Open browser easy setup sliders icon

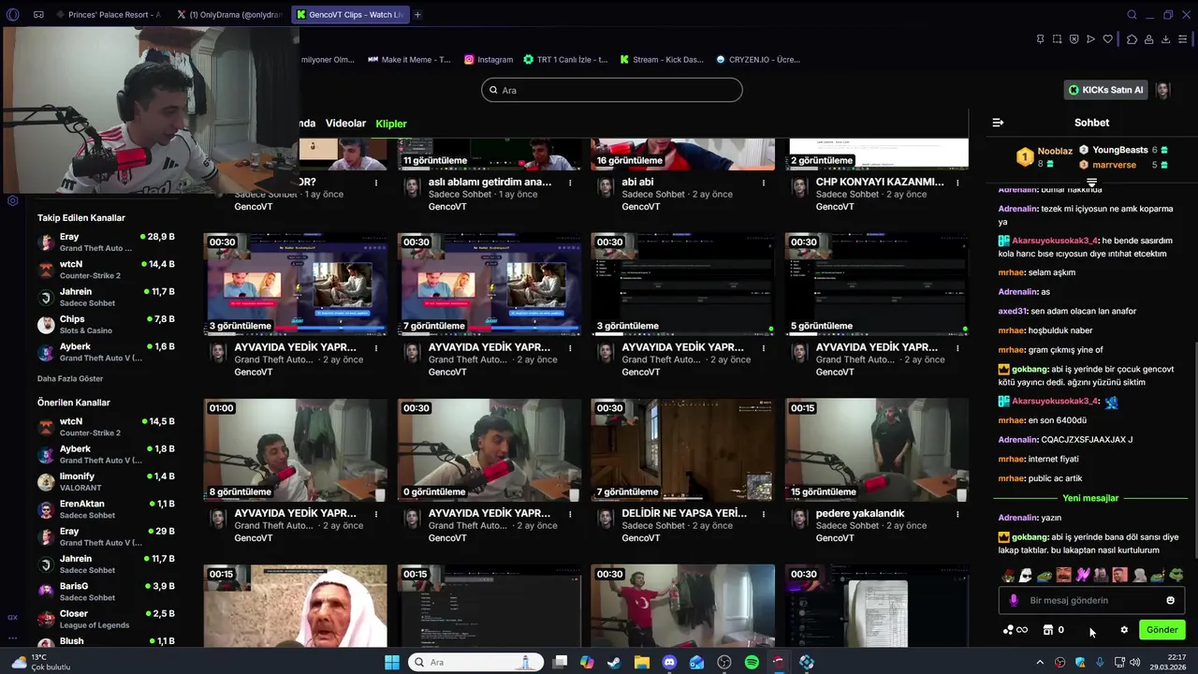point(1183,39)
